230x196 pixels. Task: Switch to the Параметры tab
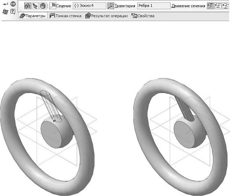pyautogui.click(x=33, y=16)
